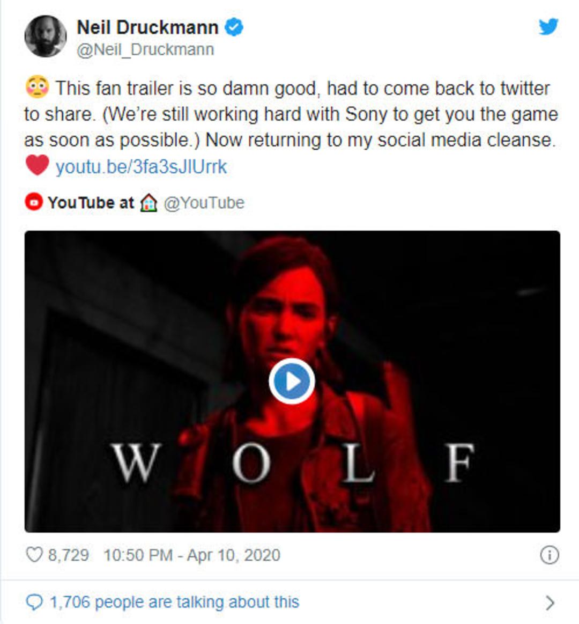View 1,706 people are talking about this

[x=174, y=602]
